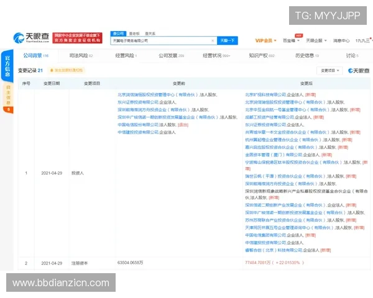373x298 pixels.
Task: Click the red 官方备案企业征信机构 banner
Action: click(77, 38)
